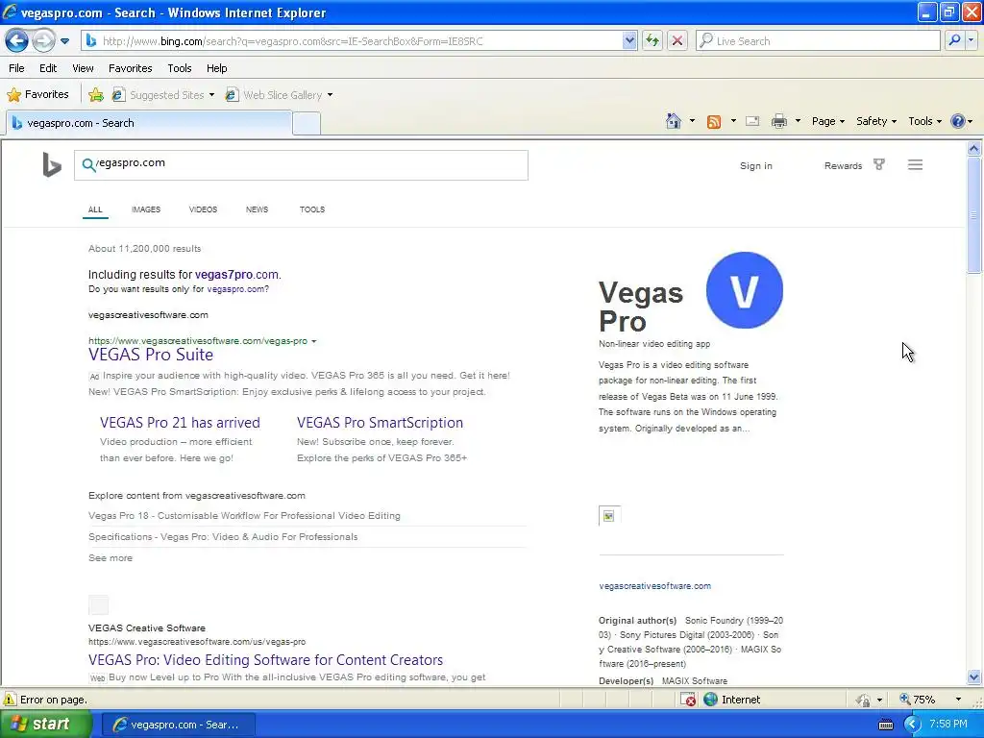Viewport: 984px width, 738px height.
Task: Click the Error on page warning icon
Action: (10, 700)
